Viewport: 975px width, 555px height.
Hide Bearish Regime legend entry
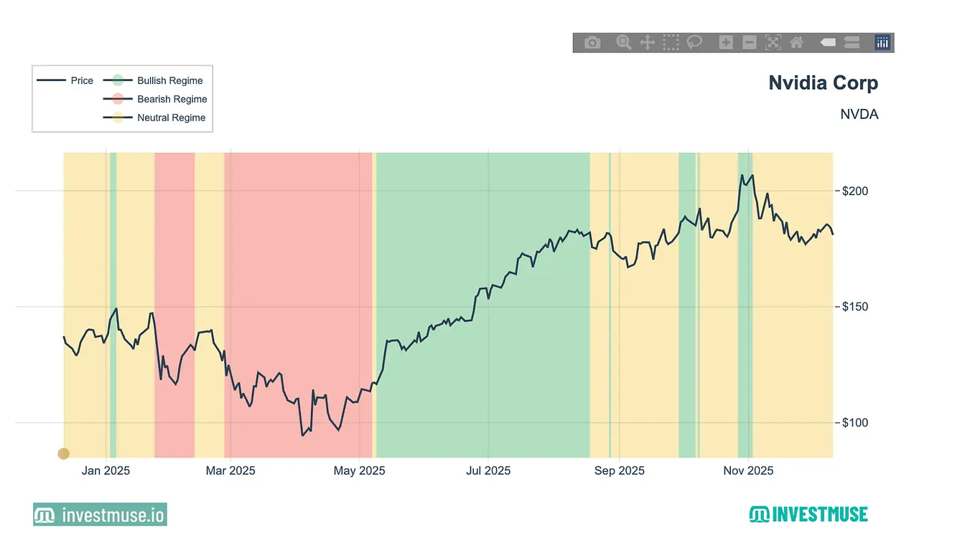(155, 99)
